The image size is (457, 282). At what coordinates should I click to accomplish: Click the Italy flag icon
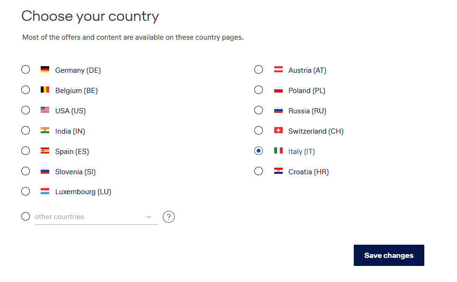coord(278,151)
